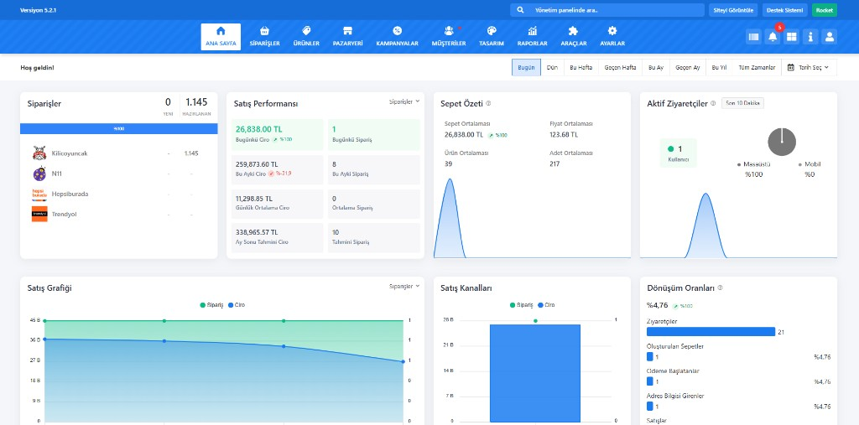Click the visitors device pie chart
The image size is (859, 425).
coord(782,142)
